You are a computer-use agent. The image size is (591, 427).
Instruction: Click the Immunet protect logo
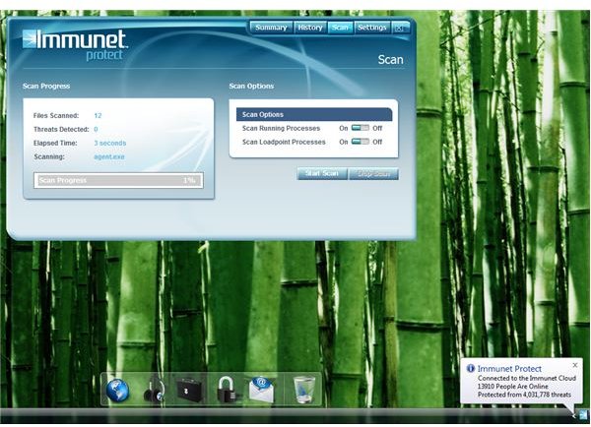75,44
